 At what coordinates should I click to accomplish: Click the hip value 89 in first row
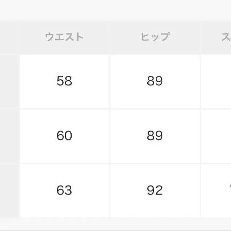(155, 81)
